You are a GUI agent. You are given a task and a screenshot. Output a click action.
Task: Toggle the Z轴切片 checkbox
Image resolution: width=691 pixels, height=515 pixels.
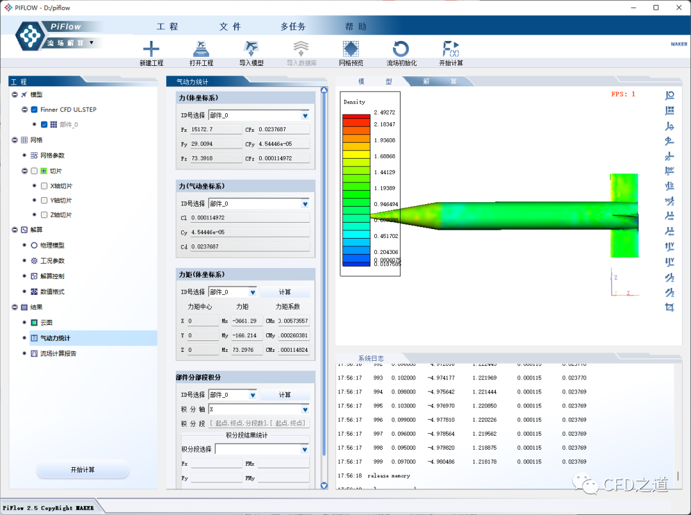click(44, 215)
